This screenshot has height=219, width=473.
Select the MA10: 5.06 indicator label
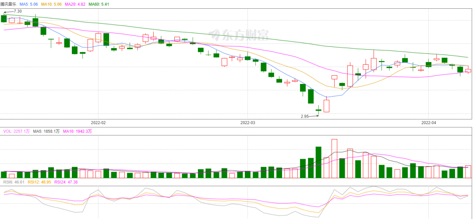(51, 4)
